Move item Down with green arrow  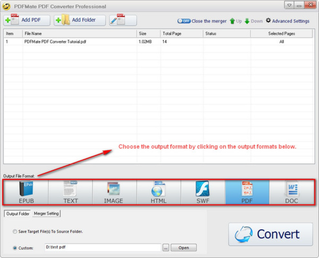click(253, 21)
